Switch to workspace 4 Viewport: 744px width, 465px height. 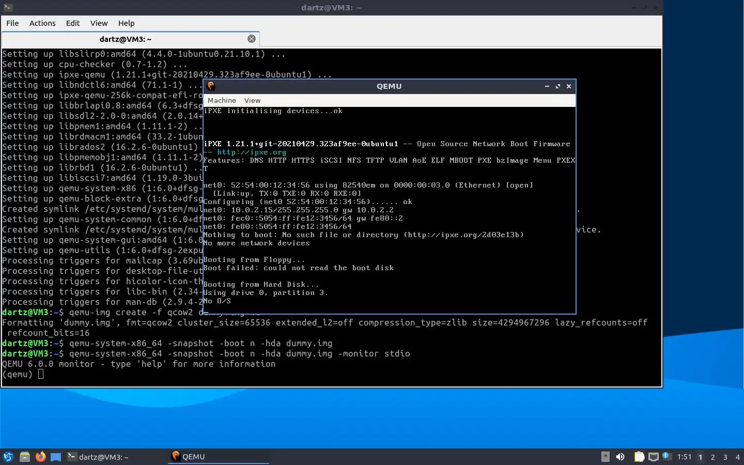tap(738, 457)
